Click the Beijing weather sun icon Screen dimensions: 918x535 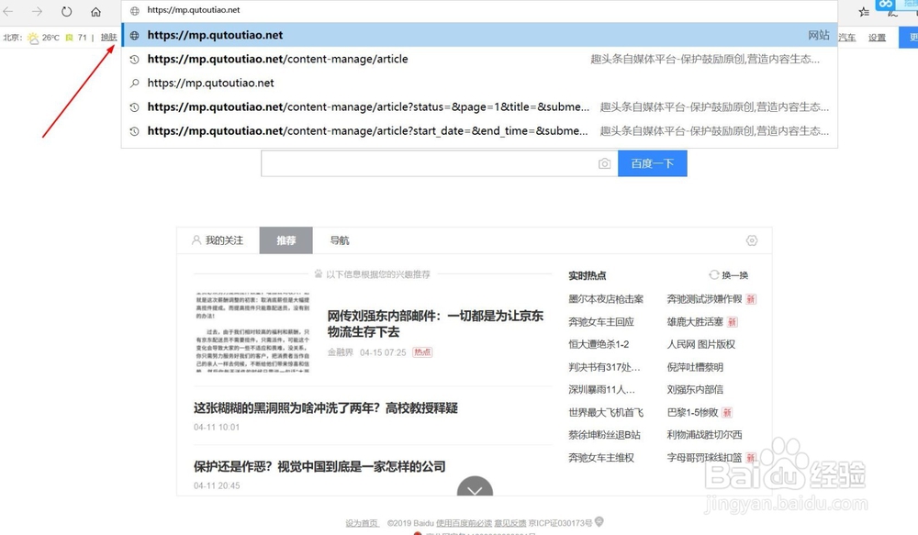(33, 38)
